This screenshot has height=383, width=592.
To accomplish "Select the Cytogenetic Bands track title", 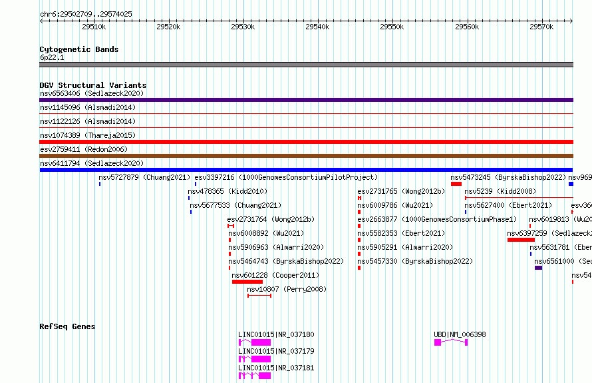I will pos(79,49).
